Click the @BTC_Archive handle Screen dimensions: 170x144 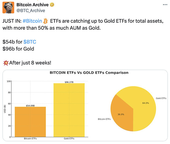click(31, 11)
